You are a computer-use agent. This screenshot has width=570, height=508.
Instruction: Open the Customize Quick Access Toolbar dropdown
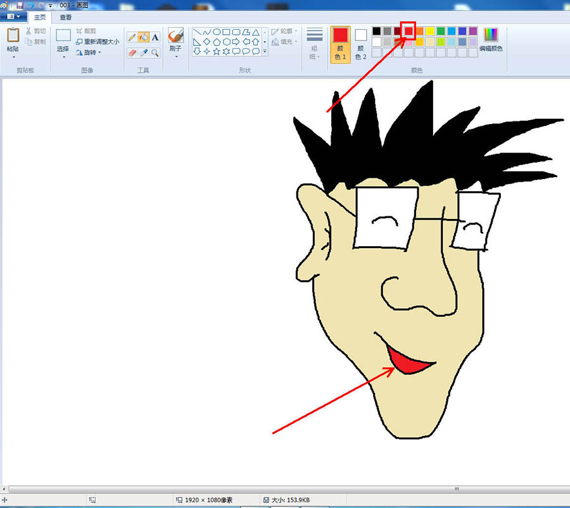(50, 6)
